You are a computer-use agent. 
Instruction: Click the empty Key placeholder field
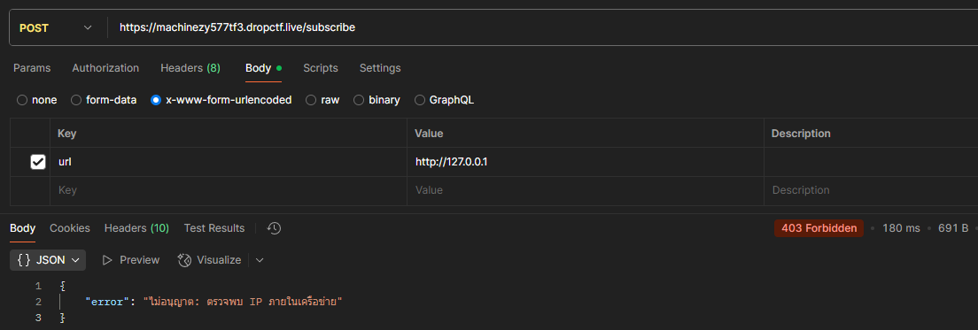[229, 190]
